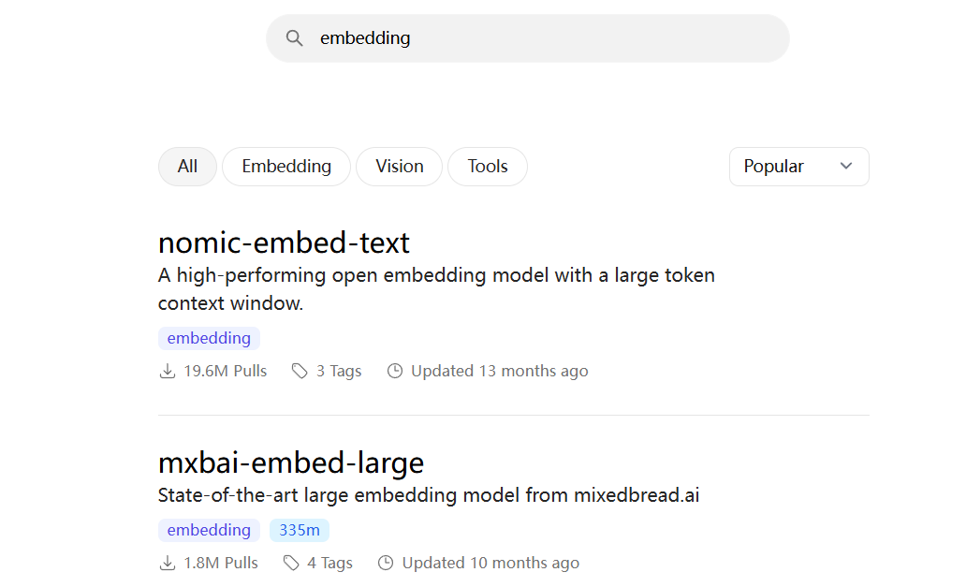Screen dimensions: 966x587
Task: Focus the search field containing embedding
Action: [x=527, y=38]
